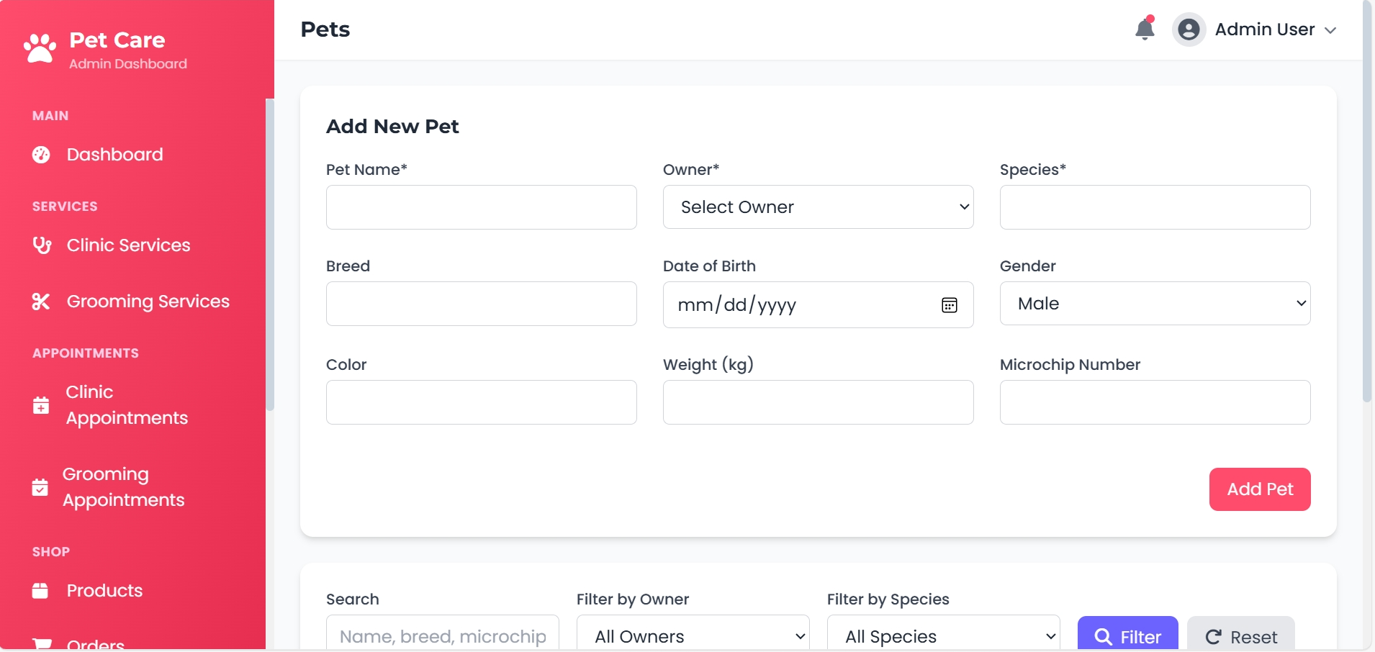Open the Gender dropdown showing Male
Viewport: 1375px width, 652px height.
coord(1155,304)
